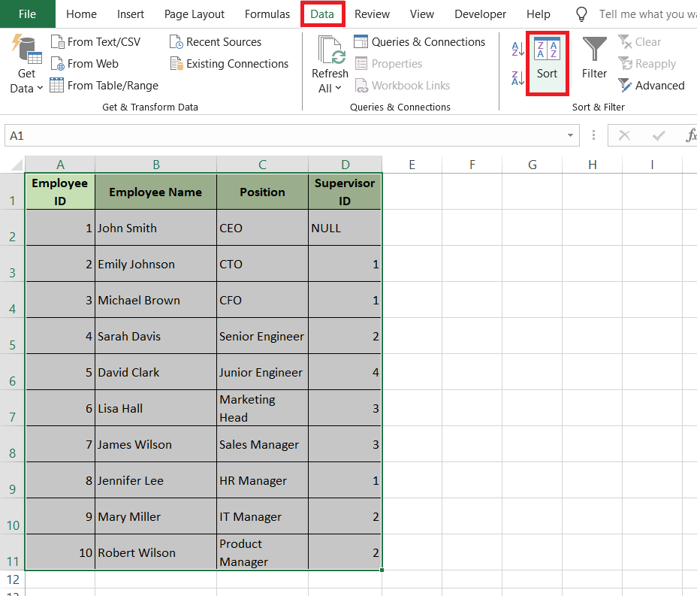Image resolution: width=697 pixels, height=596 pixels.
Task: Select row 12 header
Action: coord(13,579)
